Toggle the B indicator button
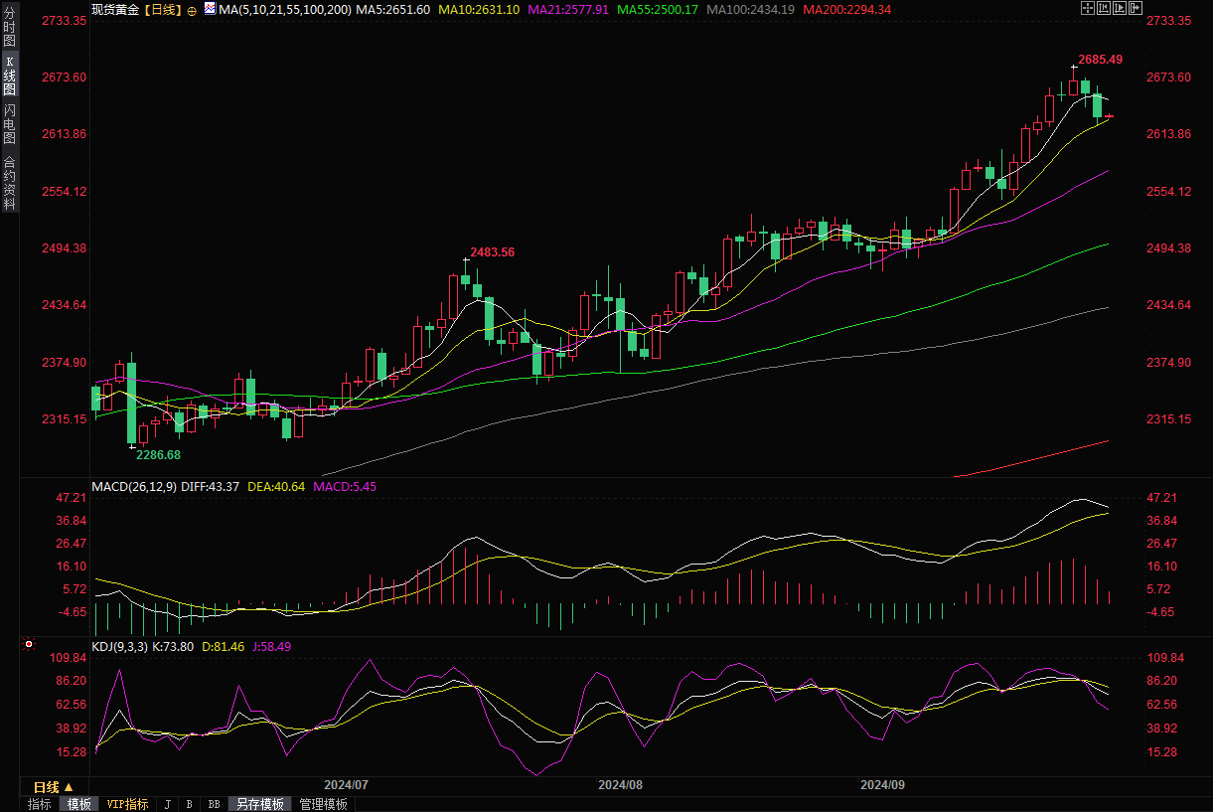 click(x=189, y=804)
